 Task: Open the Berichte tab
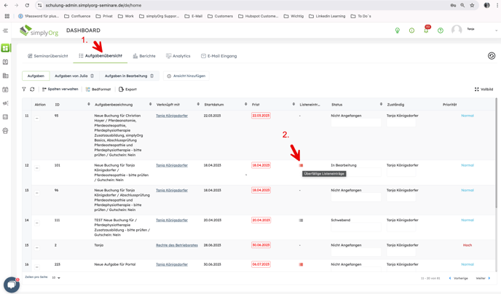(144, 56)
